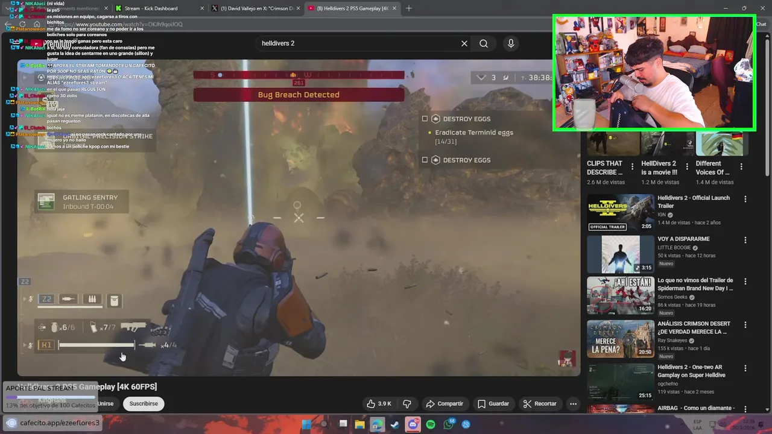
Task: Open the ESP LAA language switcher
Action: tap(698, 424)
